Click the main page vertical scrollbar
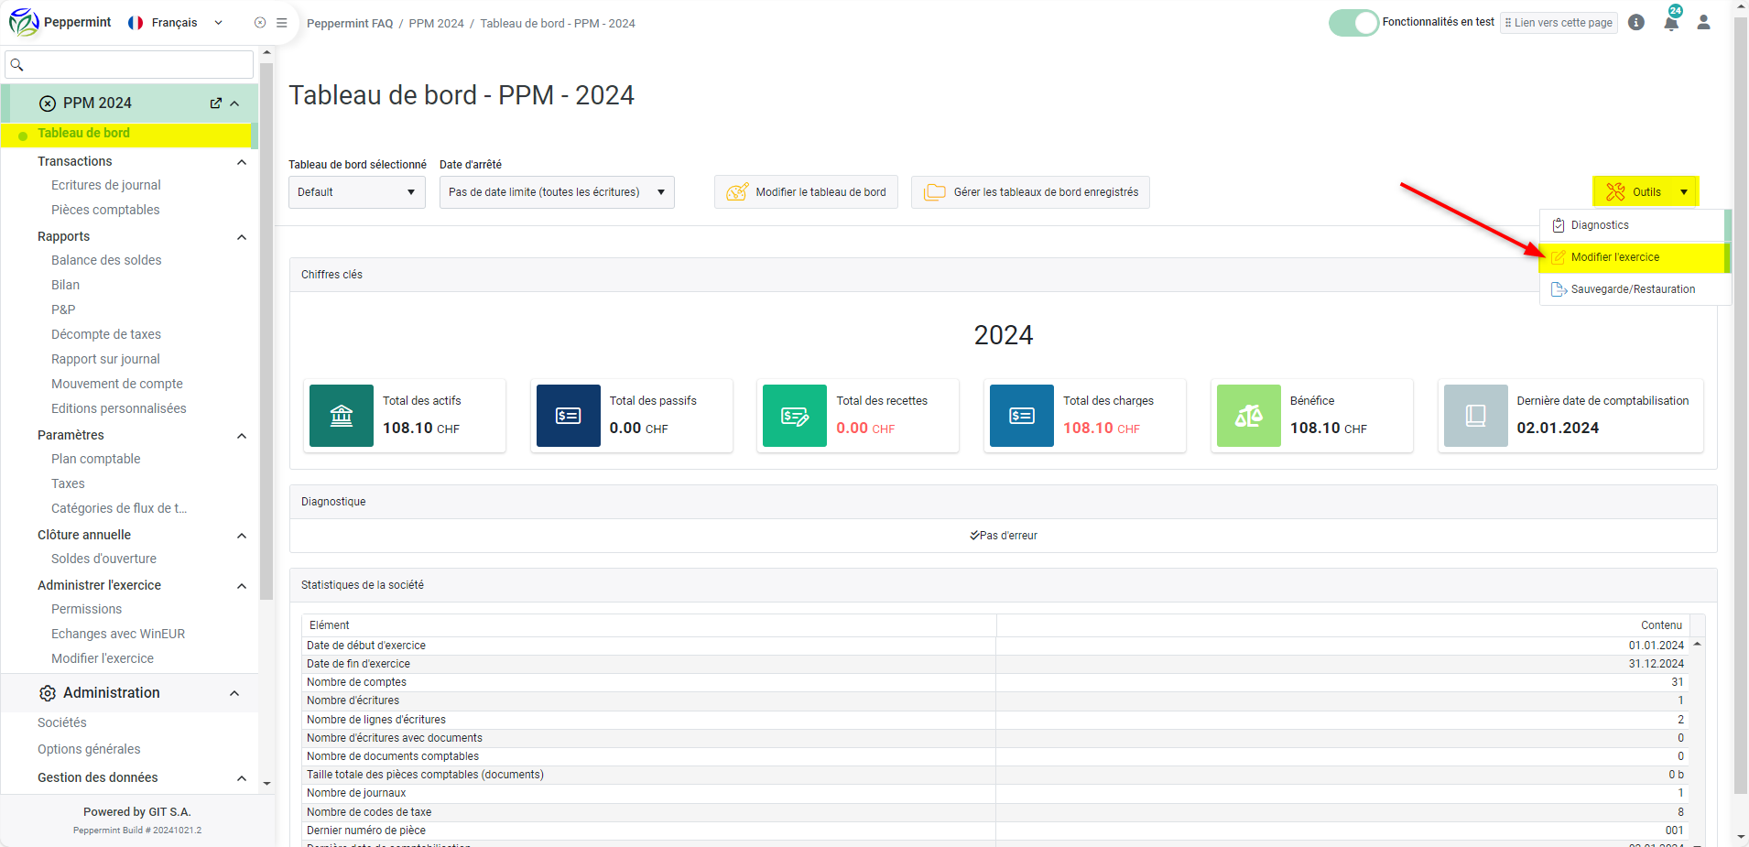Image resolution: width=1749 pixels, height=847 pixels. pos(1741,403)
